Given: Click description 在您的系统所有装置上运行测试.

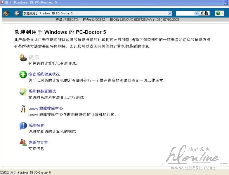Looking at the screenshot, I should (x=57, y=97).
